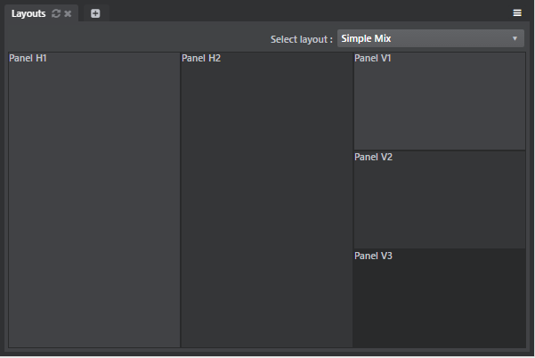This screenshot has height=358, width=535.
Task: Click divider between Panel H1 and H2
Action: click(x=181, y=200)
